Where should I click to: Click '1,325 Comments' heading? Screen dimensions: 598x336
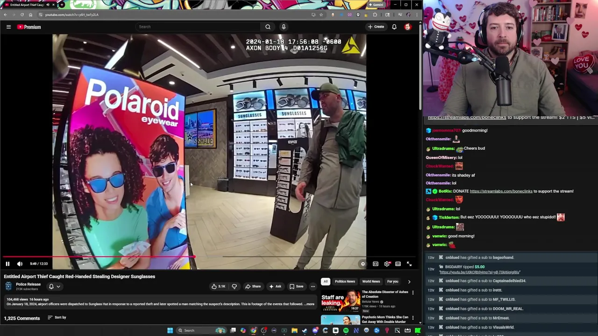click(22, 318)
